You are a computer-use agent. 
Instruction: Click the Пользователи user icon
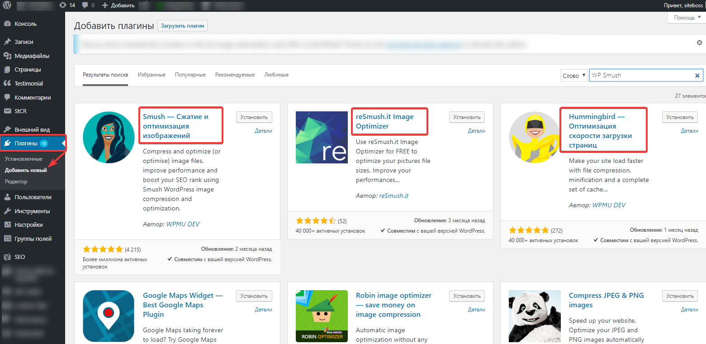click(7, 197)
